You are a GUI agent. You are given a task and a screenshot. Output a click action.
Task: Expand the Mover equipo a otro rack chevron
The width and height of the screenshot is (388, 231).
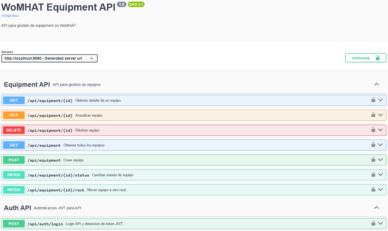[380, 190]
